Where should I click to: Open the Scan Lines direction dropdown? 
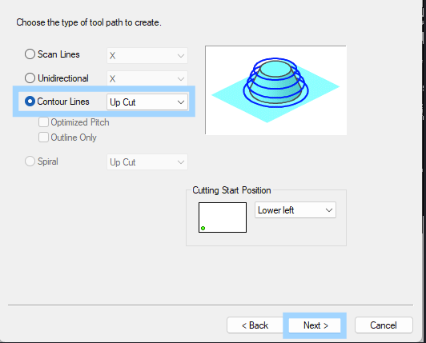[x=147, y=56]
